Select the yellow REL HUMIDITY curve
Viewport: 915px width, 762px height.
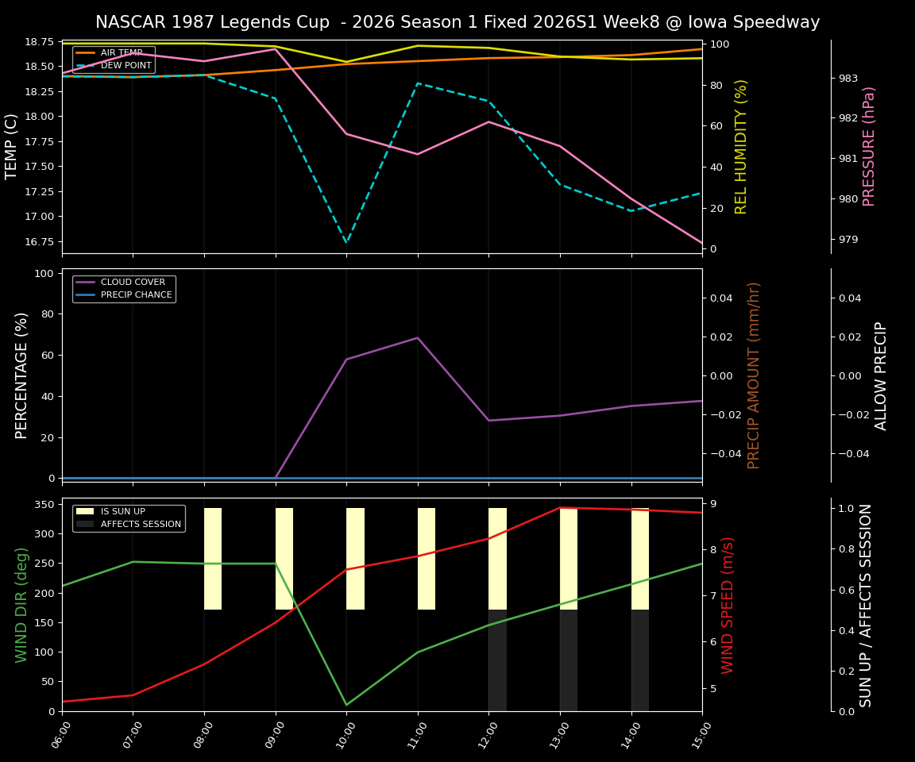tap(417, 46)
